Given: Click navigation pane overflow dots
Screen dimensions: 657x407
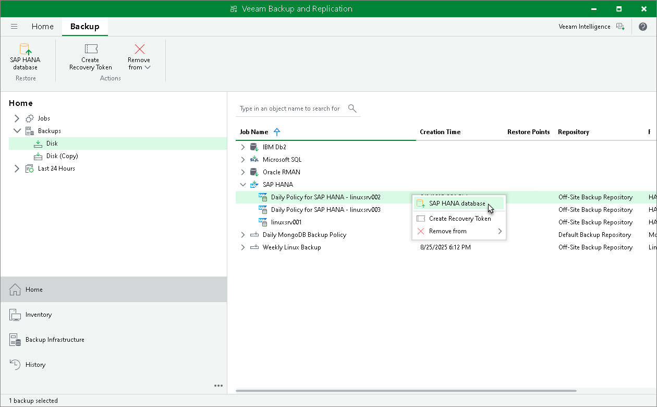Looking at the screenshot, I should 218,386.
